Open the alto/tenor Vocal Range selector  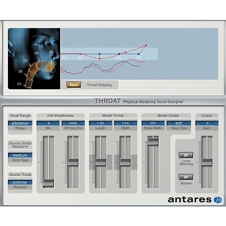(20, 123)
